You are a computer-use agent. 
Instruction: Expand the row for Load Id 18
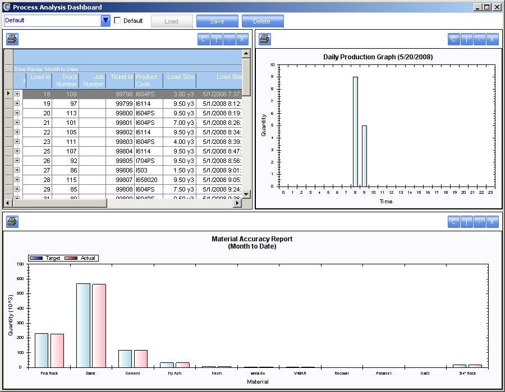point(17,94)
